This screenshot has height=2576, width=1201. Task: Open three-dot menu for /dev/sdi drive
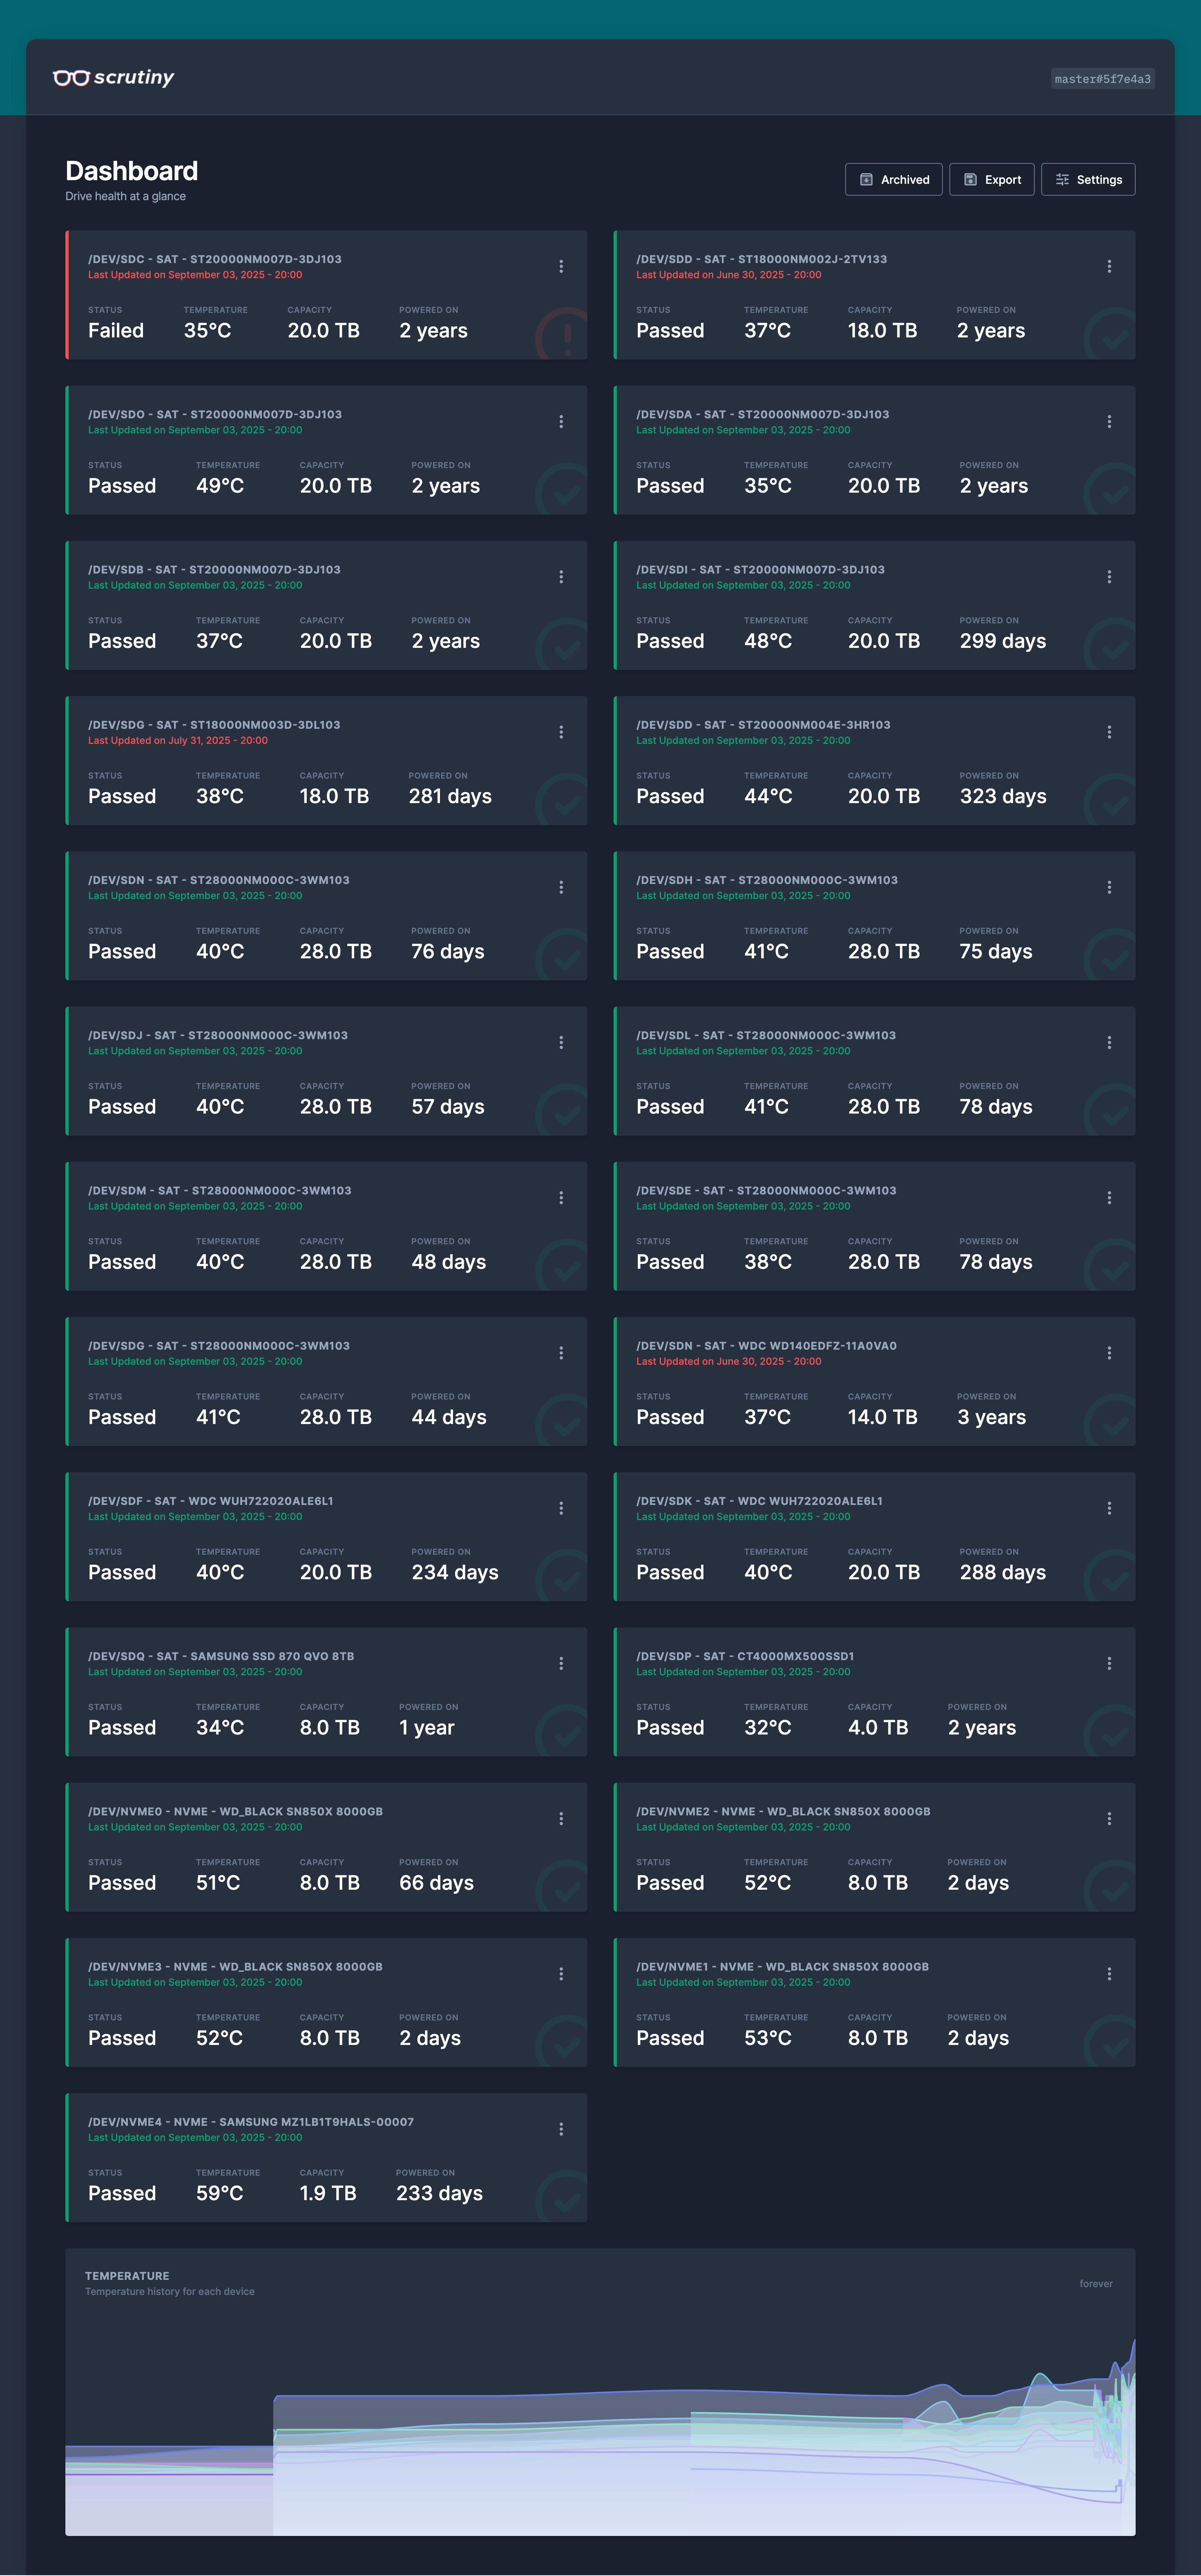[1109, 577]
